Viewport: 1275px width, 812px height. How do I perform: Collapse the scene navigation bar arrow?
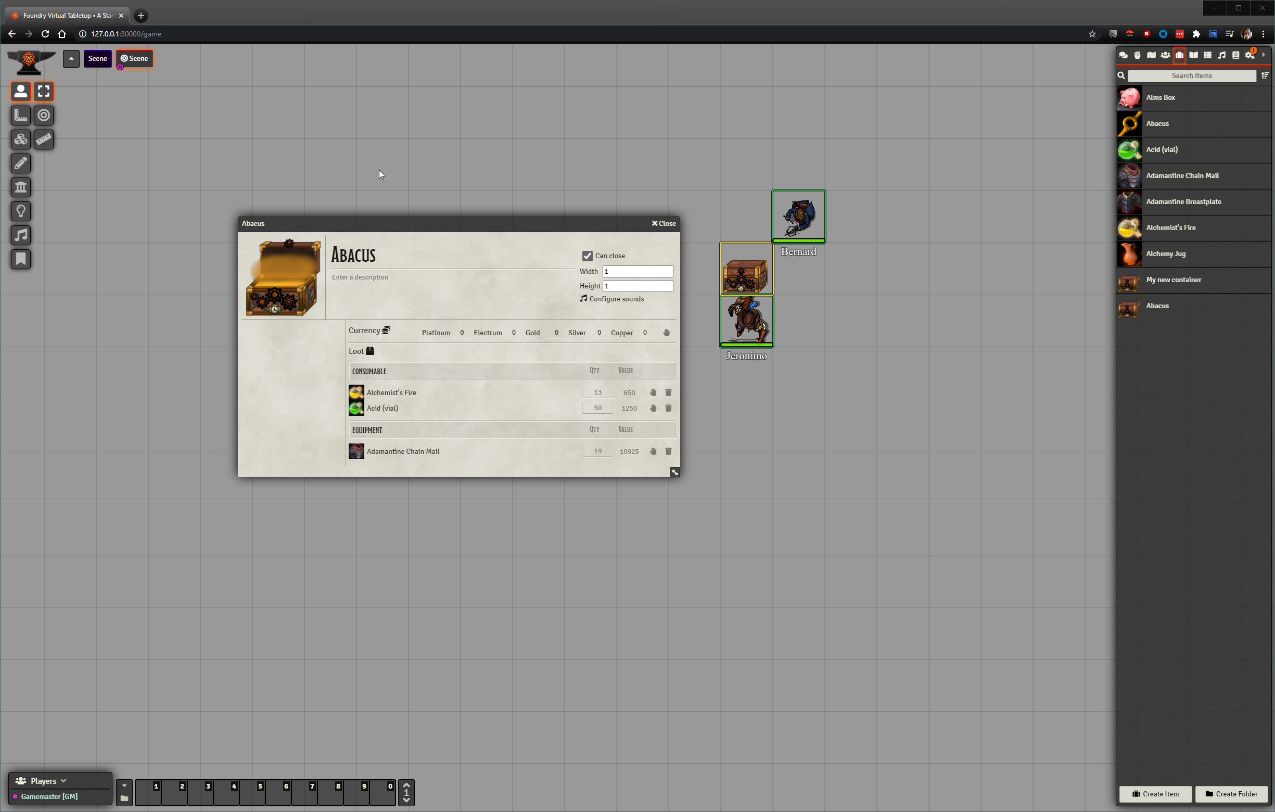71,58
